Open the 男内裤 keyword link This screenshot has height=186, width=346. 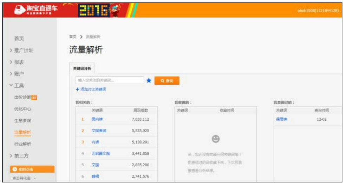click(97, 119)
